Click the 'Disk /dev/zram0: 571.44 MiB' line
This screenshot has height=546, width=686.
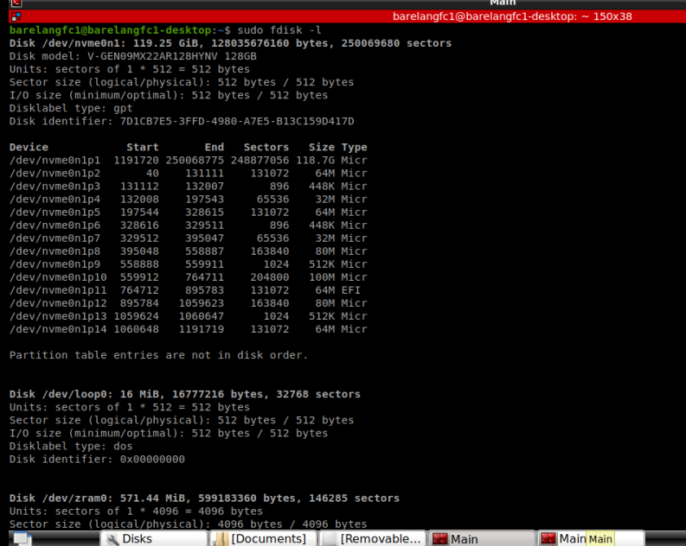(x=204, y=498)
